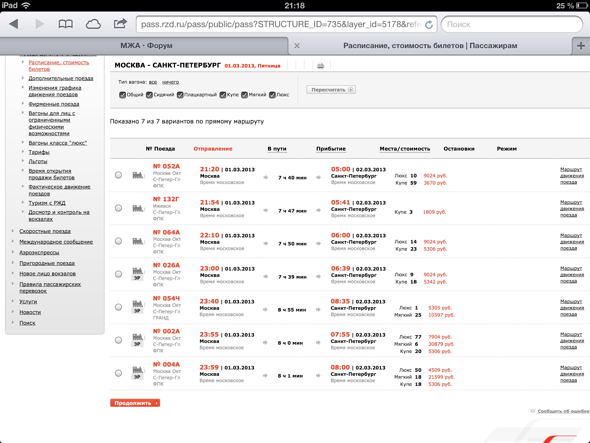This screenshot has height=443, width=590.
Task: Toggle the Люкс wagon type checkbox
Action: click(272, 95)
